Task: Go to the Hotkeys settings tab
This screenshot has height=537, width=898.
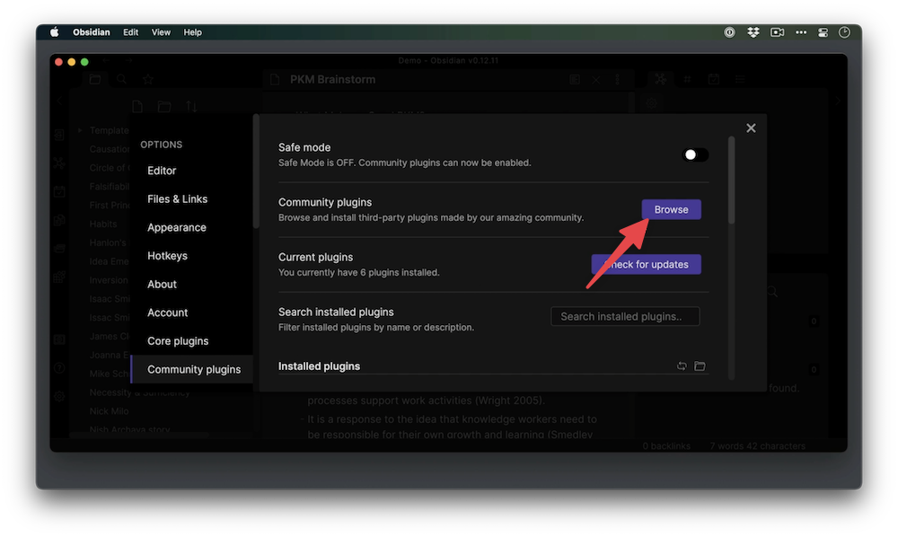Action: [167, 256]
